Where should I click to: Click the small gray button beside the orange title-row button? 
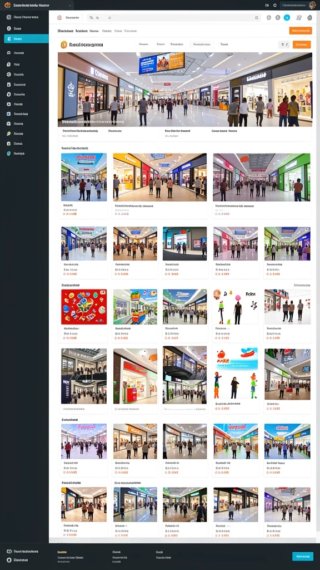(284, 45)
